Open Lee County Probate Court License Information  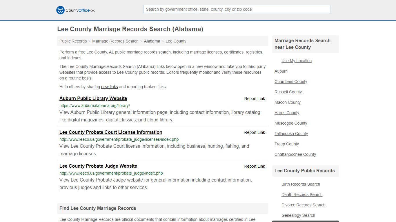click(x=111, y=132)
